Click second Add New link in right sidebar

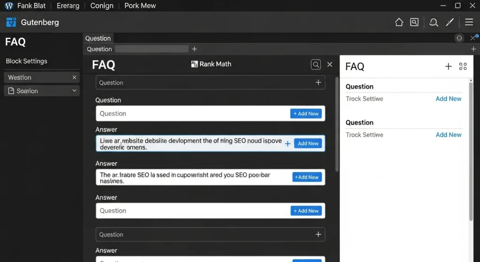449,135
